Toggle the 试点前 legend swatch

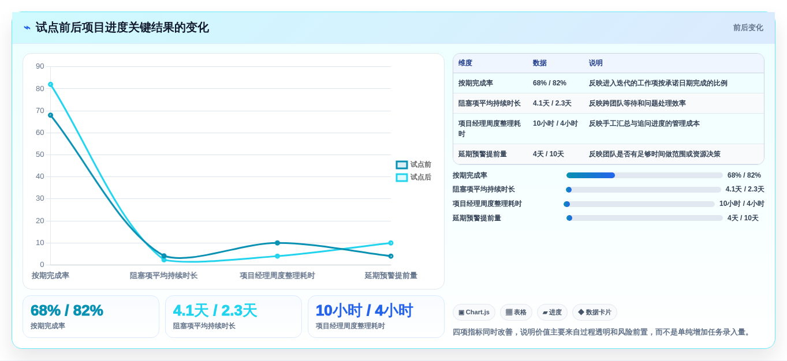(x=402, y=165)
